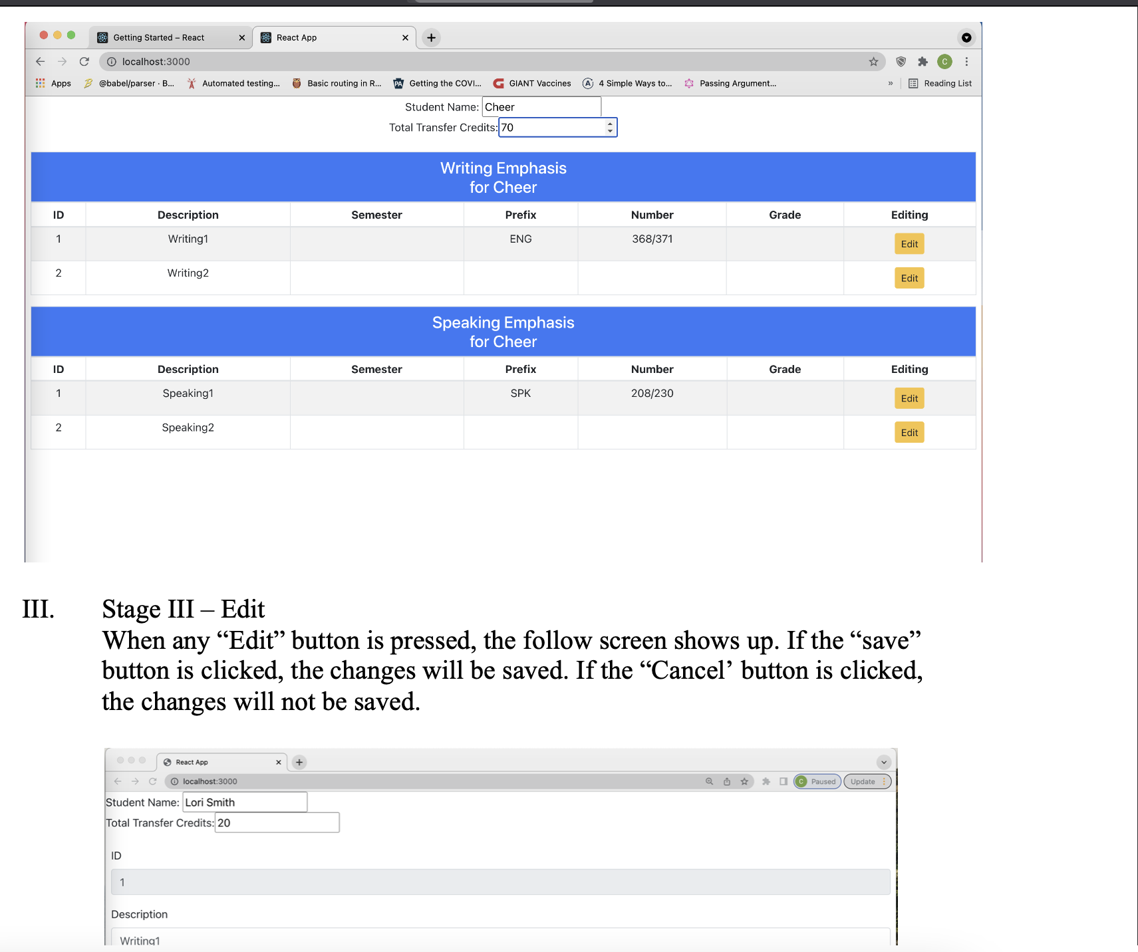Reload the localhost:3000 page in top browser
Screen dimensions: 1138x952
tap(84, 62)
